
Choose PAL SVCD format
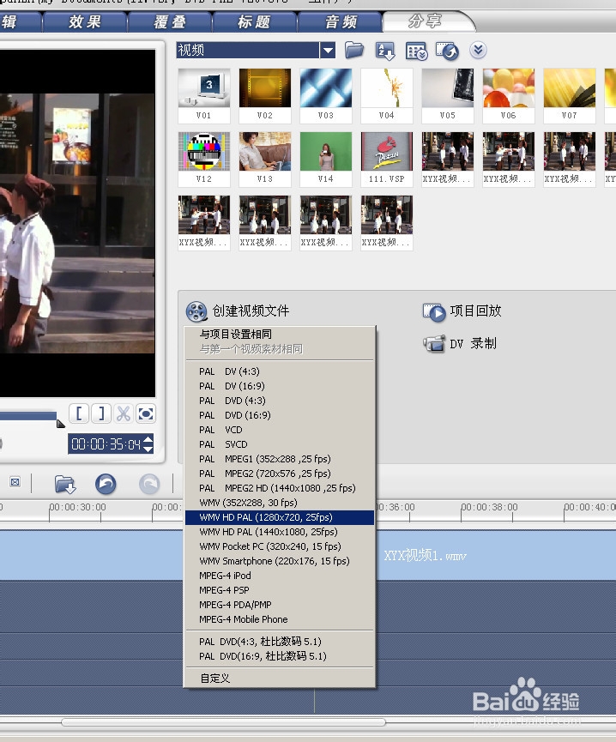[280, 444]
